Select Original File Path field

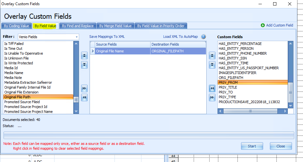[x=38, y=97]
